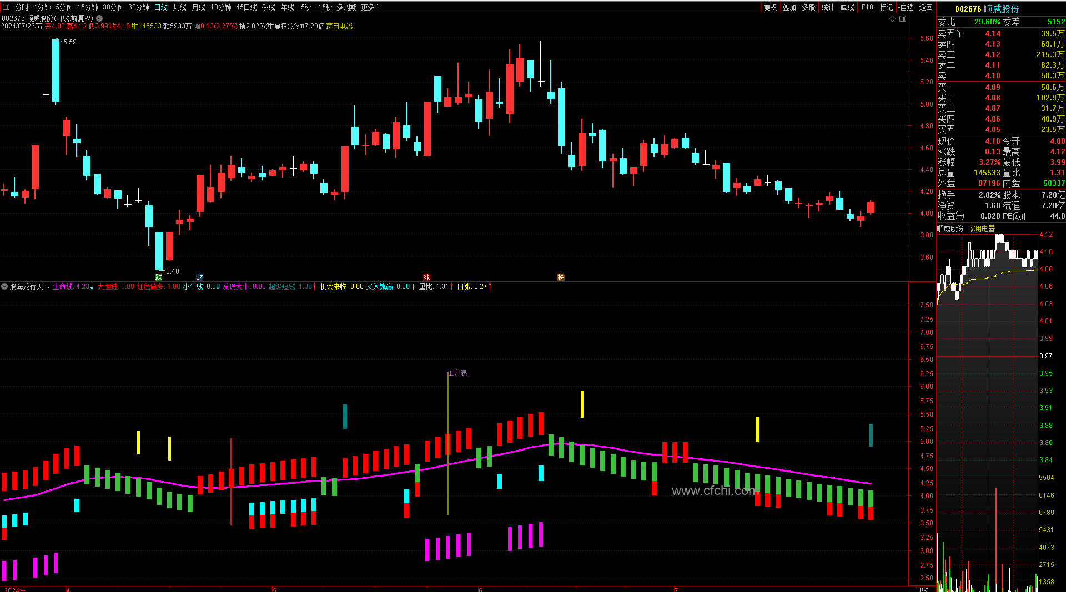1066x592 pixels.
Task: Click the red 涨 event marker
Action: (426, 277)
